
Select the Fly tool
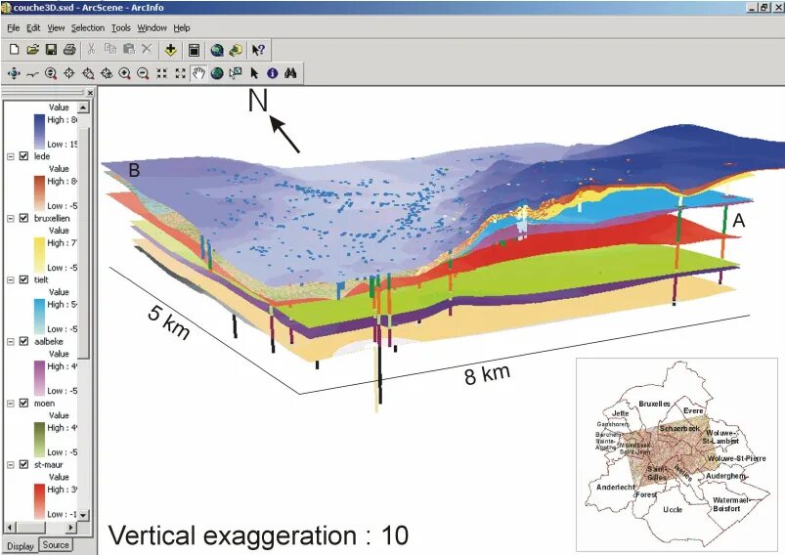tap(32, 74)
